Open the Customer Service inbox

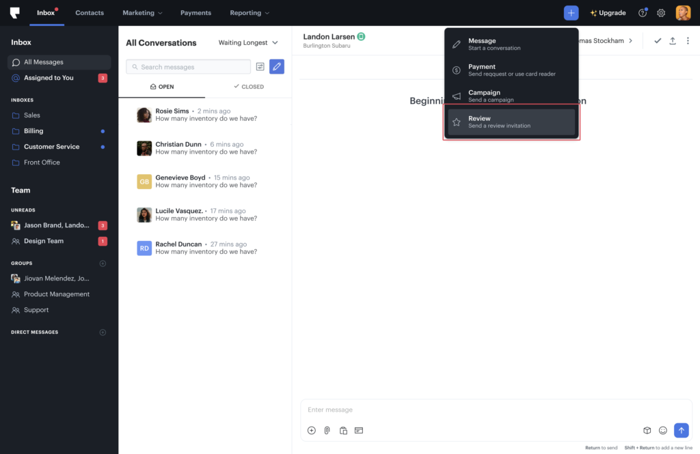coord(51,147)
